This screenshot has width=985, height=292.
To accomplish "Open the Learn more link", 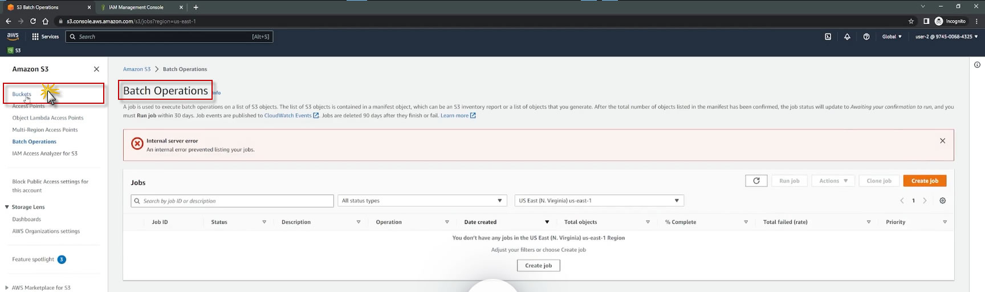I will pyautogui.click(x=458, y=115).
